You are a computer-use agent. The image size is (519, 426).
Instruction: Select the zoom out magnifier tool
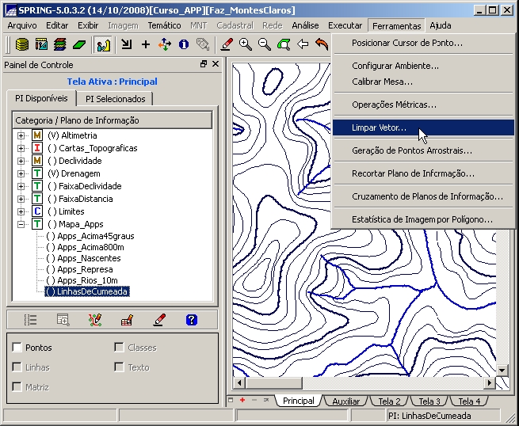click(265, 44)
